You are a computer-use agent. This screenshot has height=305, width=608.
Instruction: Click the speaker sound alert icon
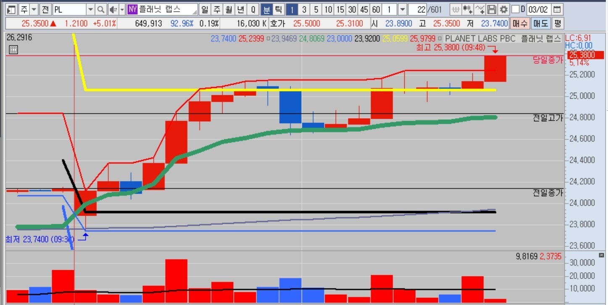(113, 9)
